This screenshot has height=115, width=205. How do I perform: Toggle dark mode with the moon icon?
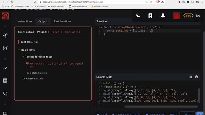(138, 16)
